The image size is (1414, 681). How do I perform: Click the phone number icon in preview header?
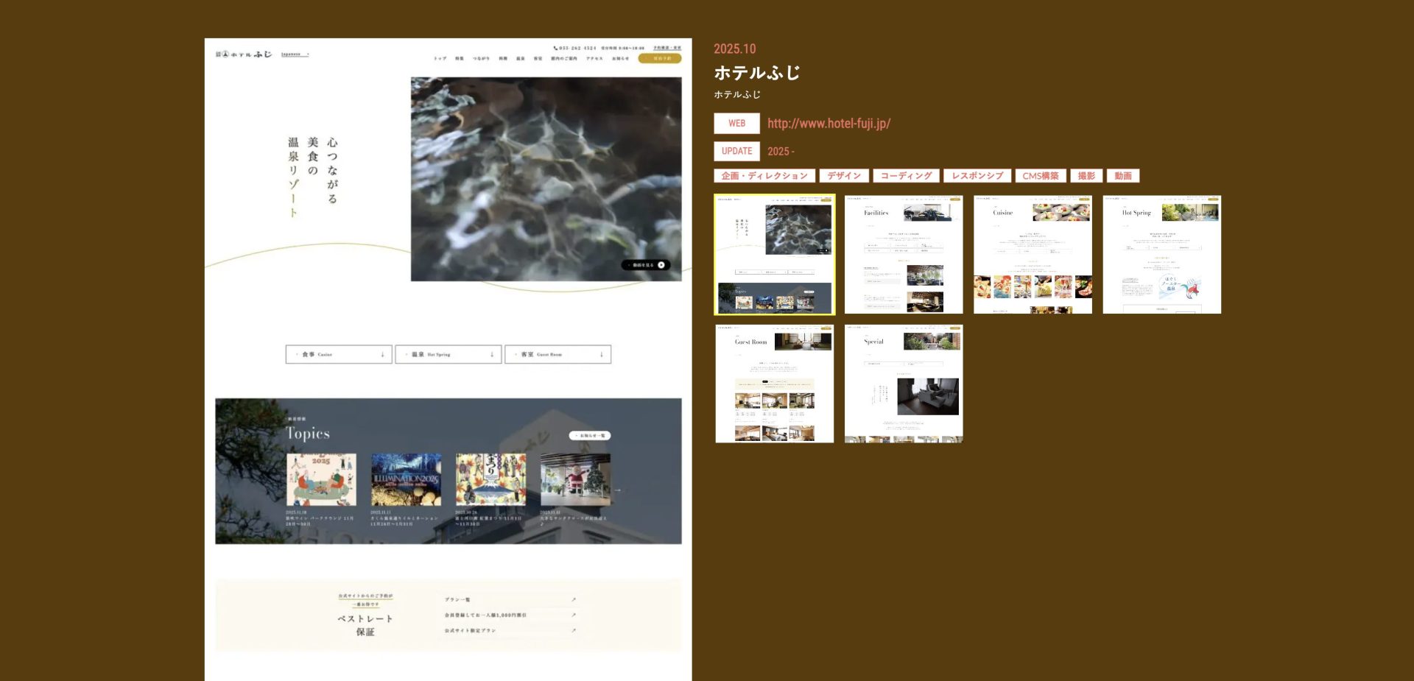(x=555, y=48)
